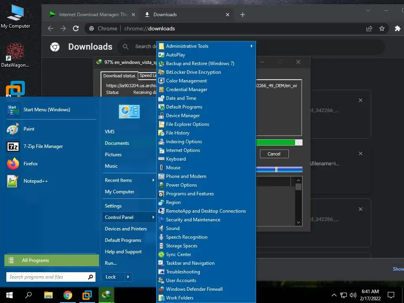Screen dimensions: 404x303
Task: Click the Power Options icon
Action: (161, 185)
